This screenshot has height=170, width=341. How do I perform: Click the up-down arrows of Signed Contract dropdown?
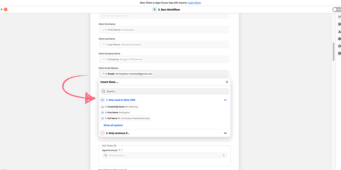[x=223, y=155]
